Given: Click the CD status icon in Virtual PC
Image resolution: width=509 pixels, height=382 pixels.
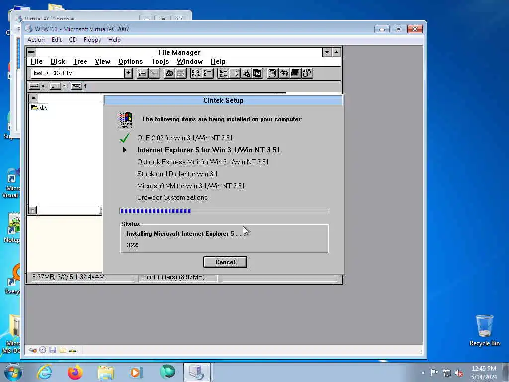Looking at the screenshot, I should tap(43, 350).
